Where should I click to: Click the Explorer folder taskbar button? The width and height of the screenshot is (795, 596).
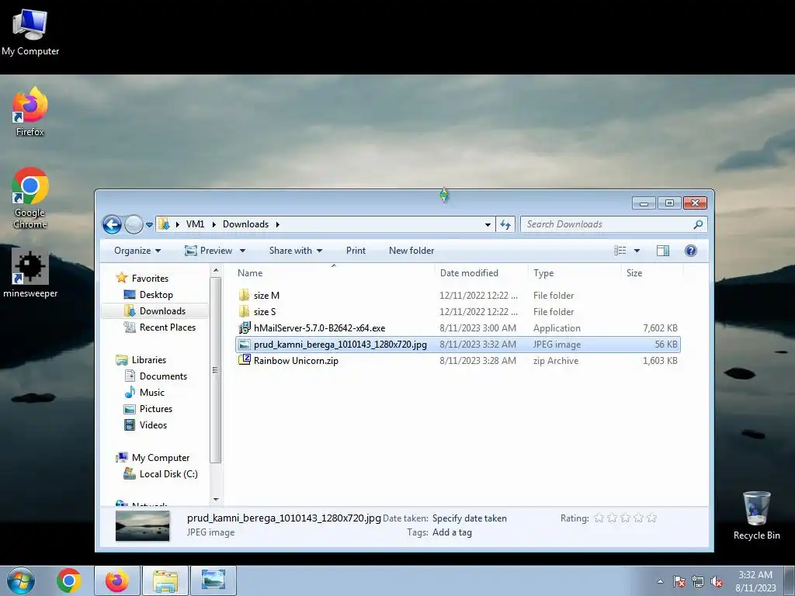click(165, 580)
